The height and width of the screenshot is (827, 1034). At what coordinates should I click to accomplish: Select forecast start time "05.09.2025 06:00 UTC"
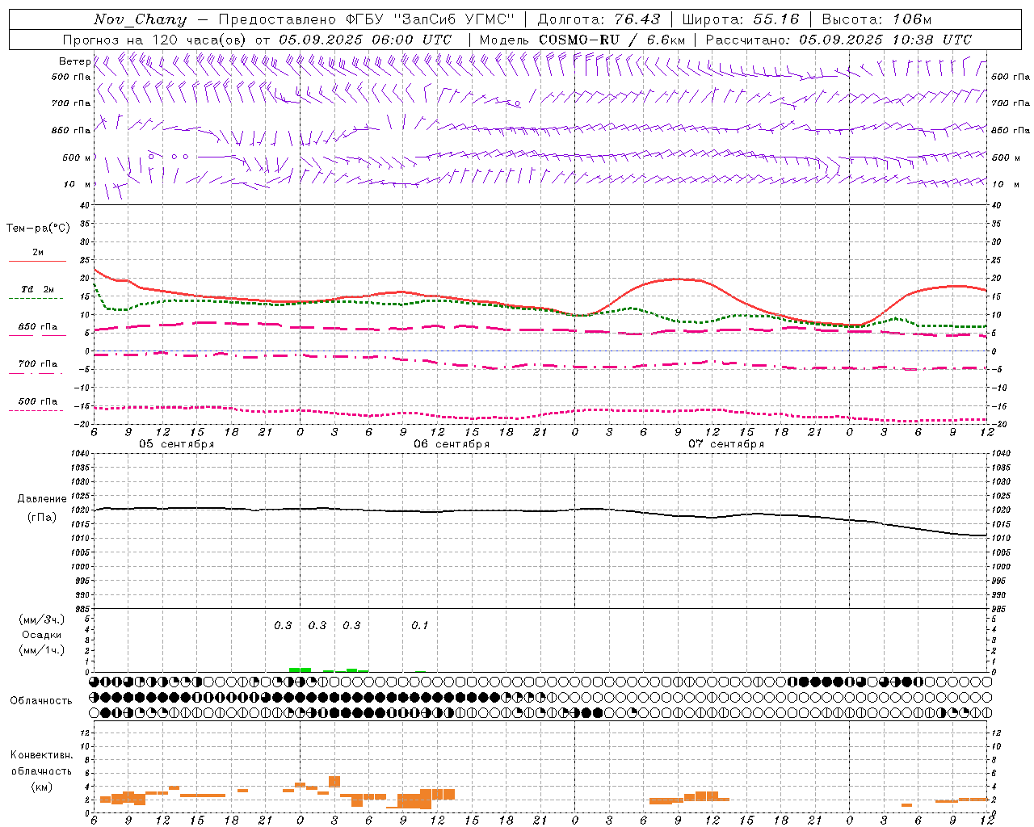[365, 40]
